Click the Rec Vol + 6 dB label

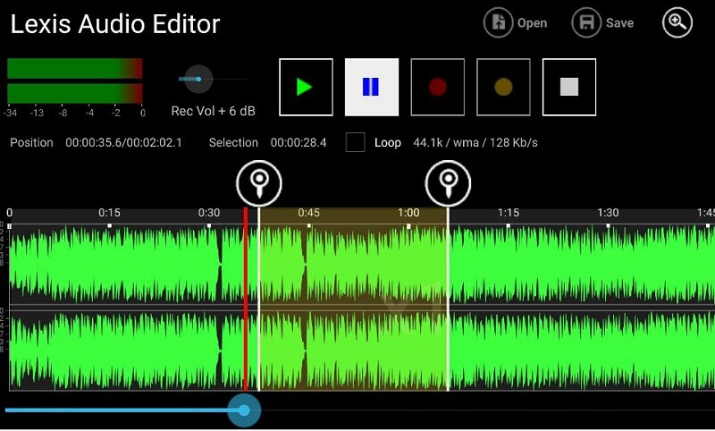pos(213,111)
